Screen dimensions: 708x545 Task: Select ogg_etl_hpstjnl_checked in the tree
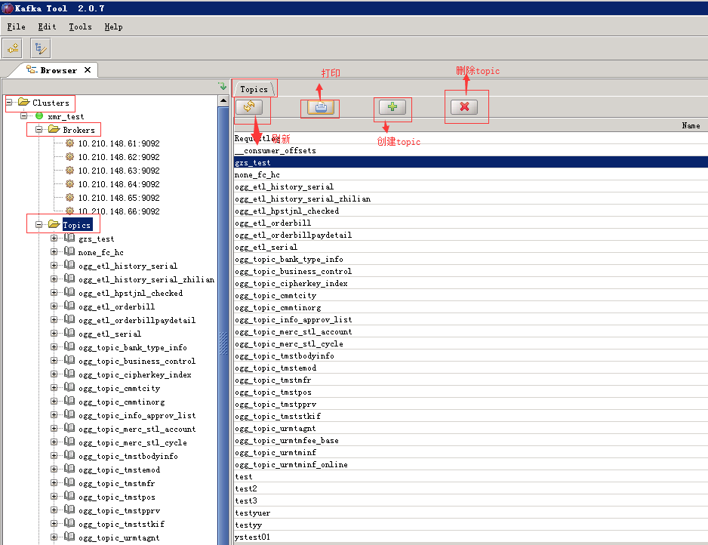(x=131, y=293)
